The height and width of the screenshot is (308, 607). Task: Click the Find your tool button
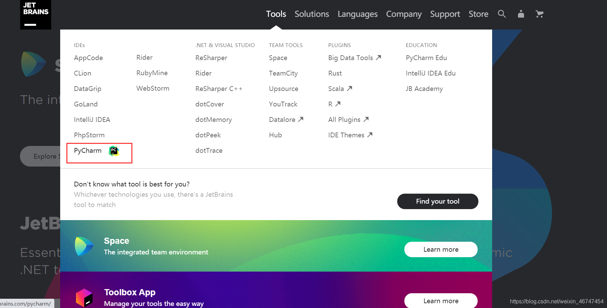click(437, 201)
